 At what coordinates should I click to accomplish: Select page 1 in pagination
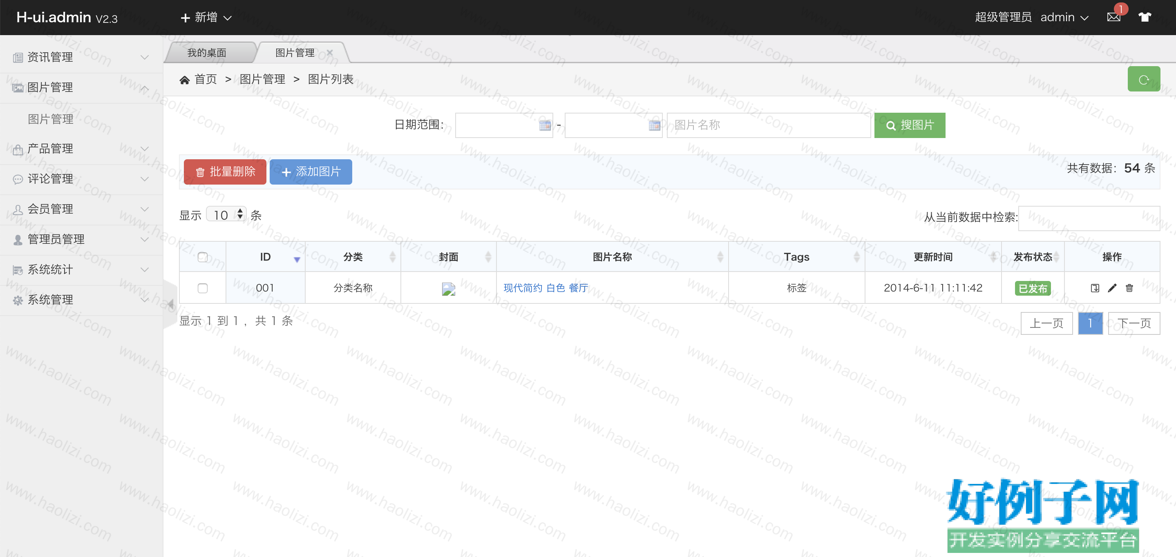pyautogui.click(x=1090, y=323)
